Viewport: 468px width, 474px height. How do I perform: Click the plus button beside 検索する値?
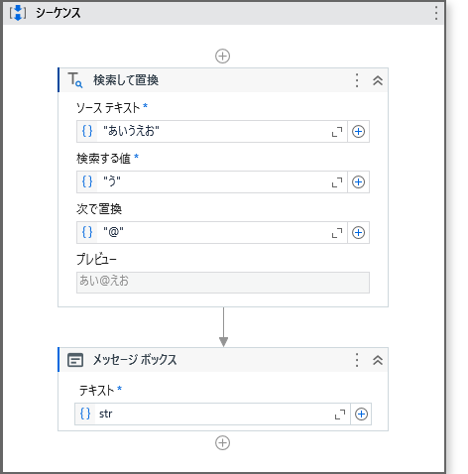point(358,182)
